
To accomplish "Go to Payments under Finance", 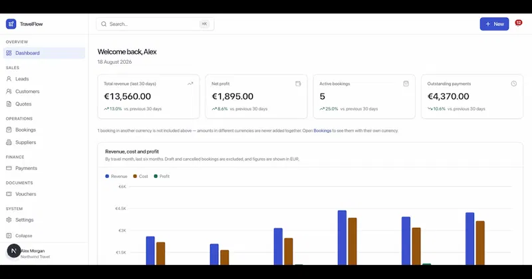I will pyautogui.click(x=44, y=168).
